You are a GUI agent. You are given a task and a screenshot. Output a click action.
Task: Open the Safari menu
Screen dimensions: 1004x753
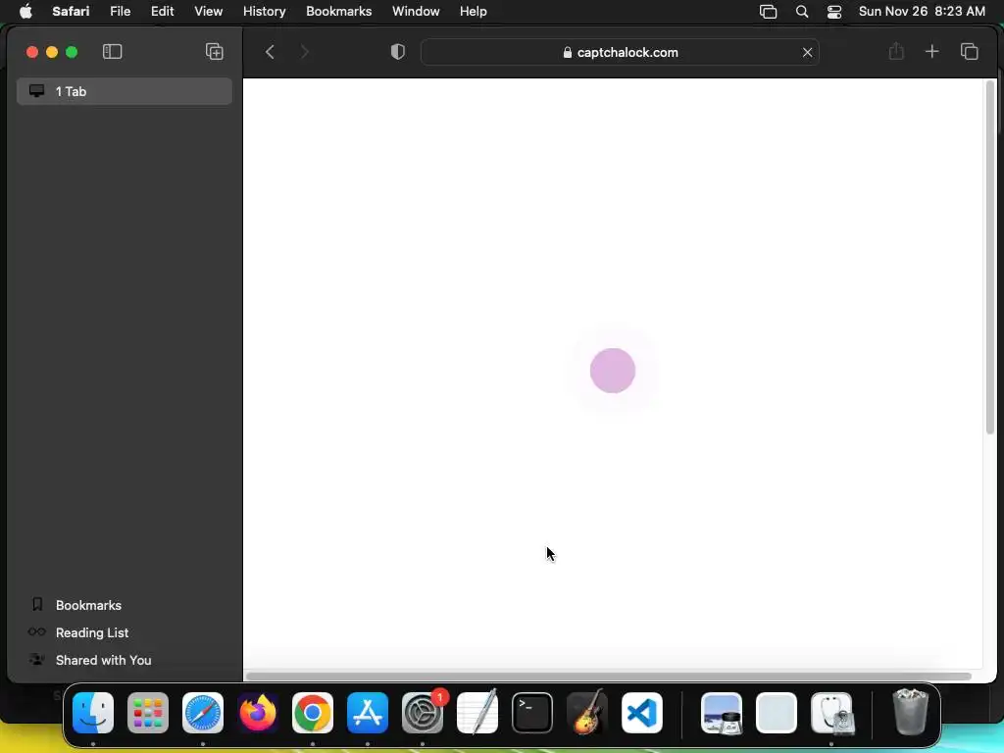(71, 12)
